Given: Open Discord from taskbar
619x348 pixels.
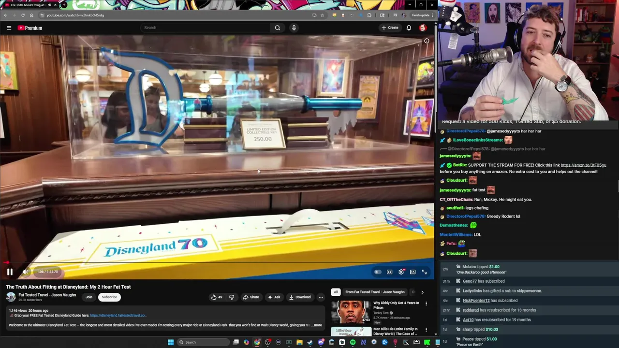Looking at the screenshot, I should pyautogui.click(x=321, y=342).
